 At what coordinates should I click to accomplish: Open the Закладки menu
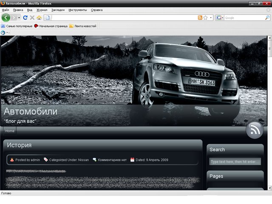[x=58, y=10]
